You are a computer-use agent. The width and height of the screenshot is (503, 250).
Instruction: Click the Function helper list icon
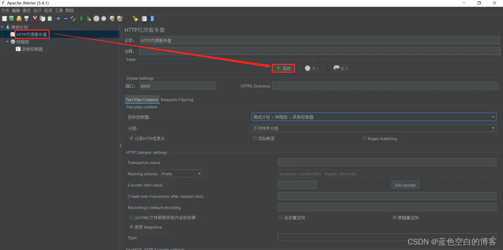(144, 18)
